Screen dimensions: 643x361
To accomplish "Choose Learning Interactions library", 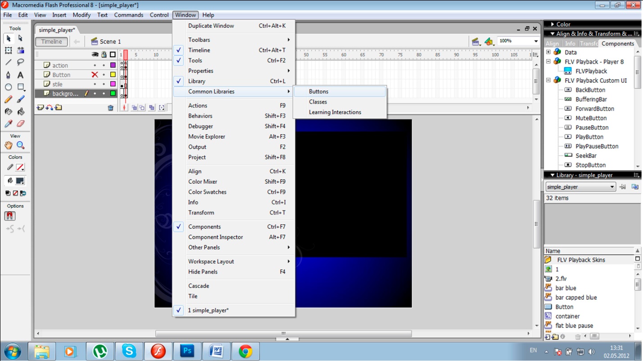I will pos(340,112).
